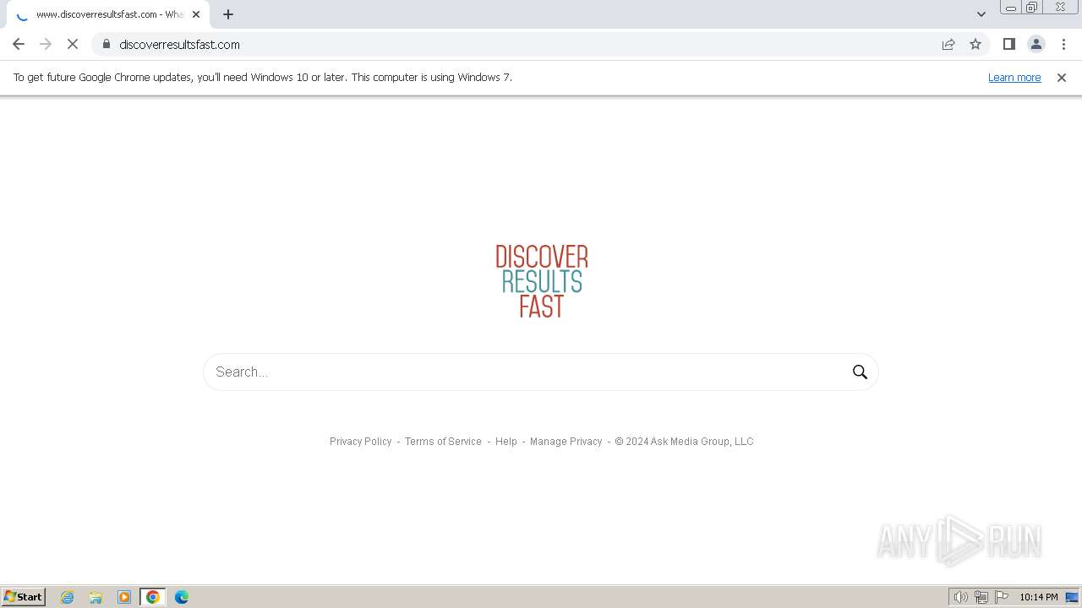The height and width of the screenshot is (608, 1082).
Task: Open a new tab
Action: tap(228, 14)
